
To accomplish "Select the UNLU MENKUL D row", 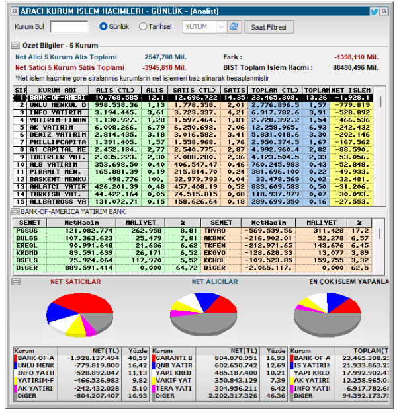I will (193, 105).
